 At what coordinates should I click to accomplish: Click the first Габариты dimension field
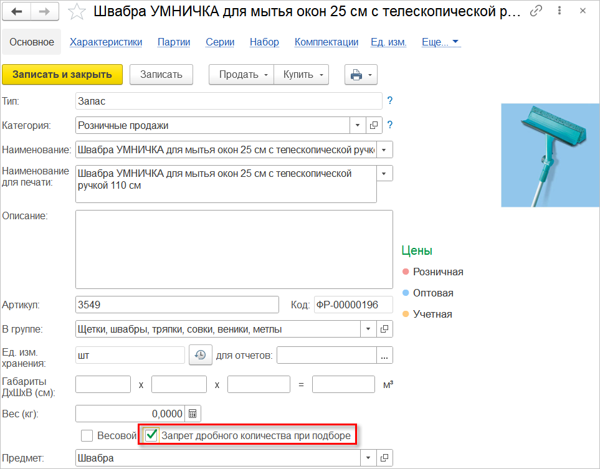103,384
